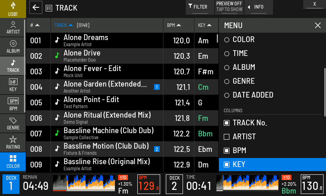Screen dimensions: 326x196
Task: Select track Alone Fever - Edit
Action: [122, 71]
